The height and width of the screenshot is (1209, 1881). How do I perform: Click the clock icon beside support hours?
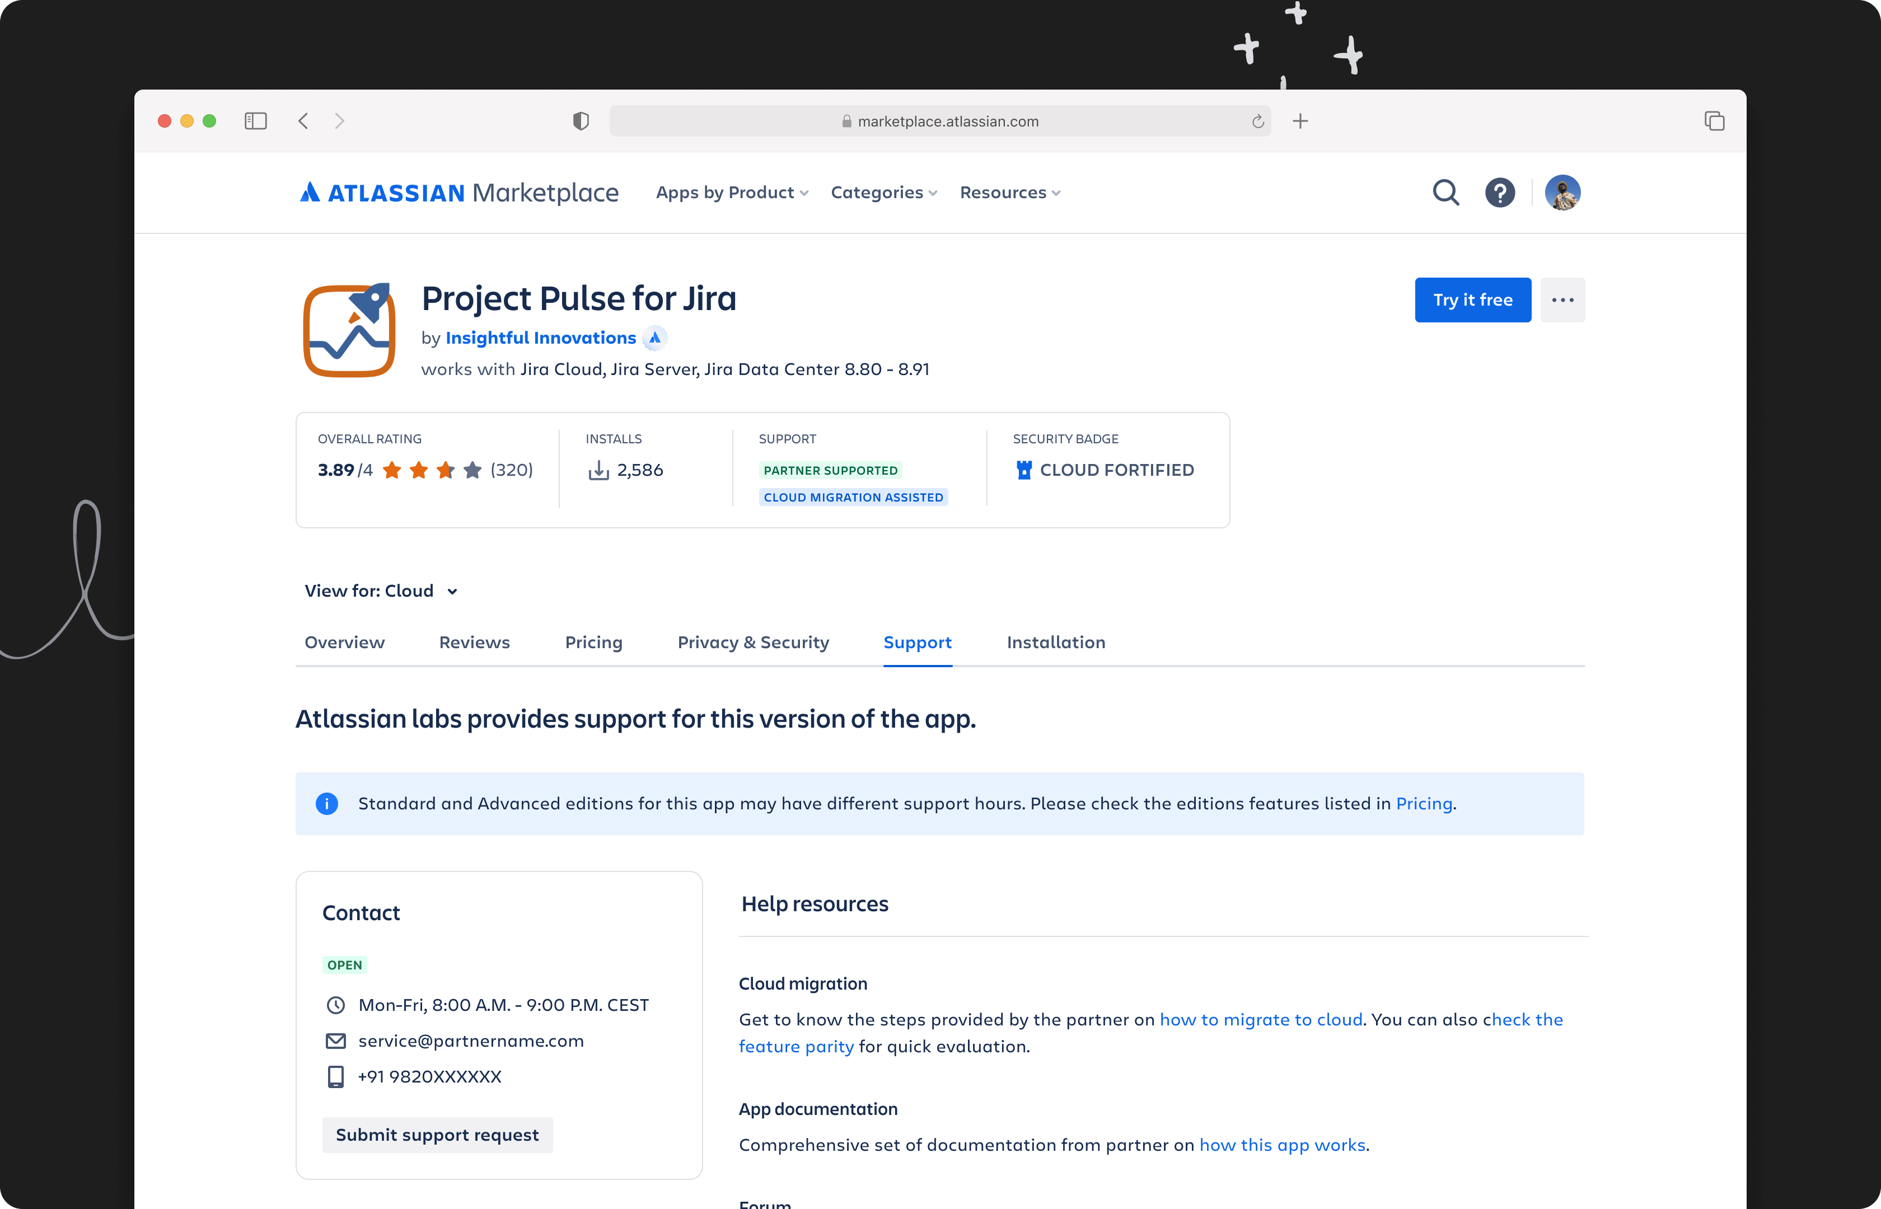click(335, 1005)
